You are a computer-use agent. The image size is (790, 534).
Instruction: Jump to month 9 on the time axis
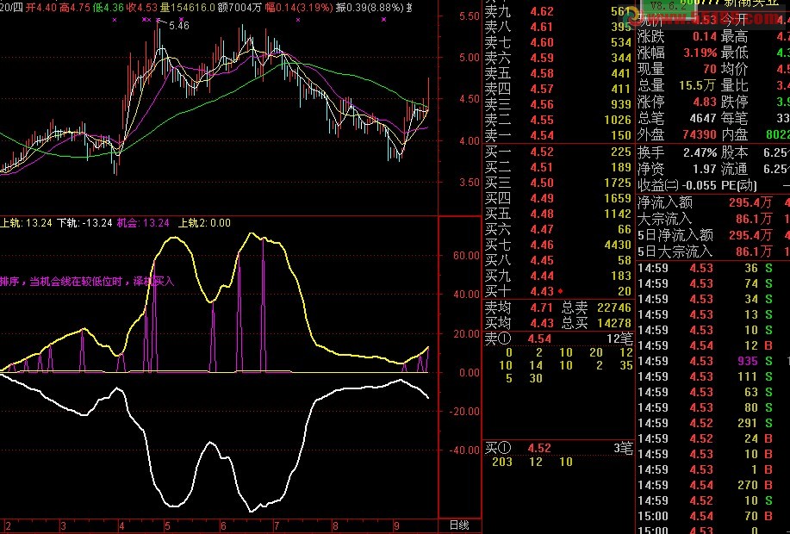tap(397, 526)
